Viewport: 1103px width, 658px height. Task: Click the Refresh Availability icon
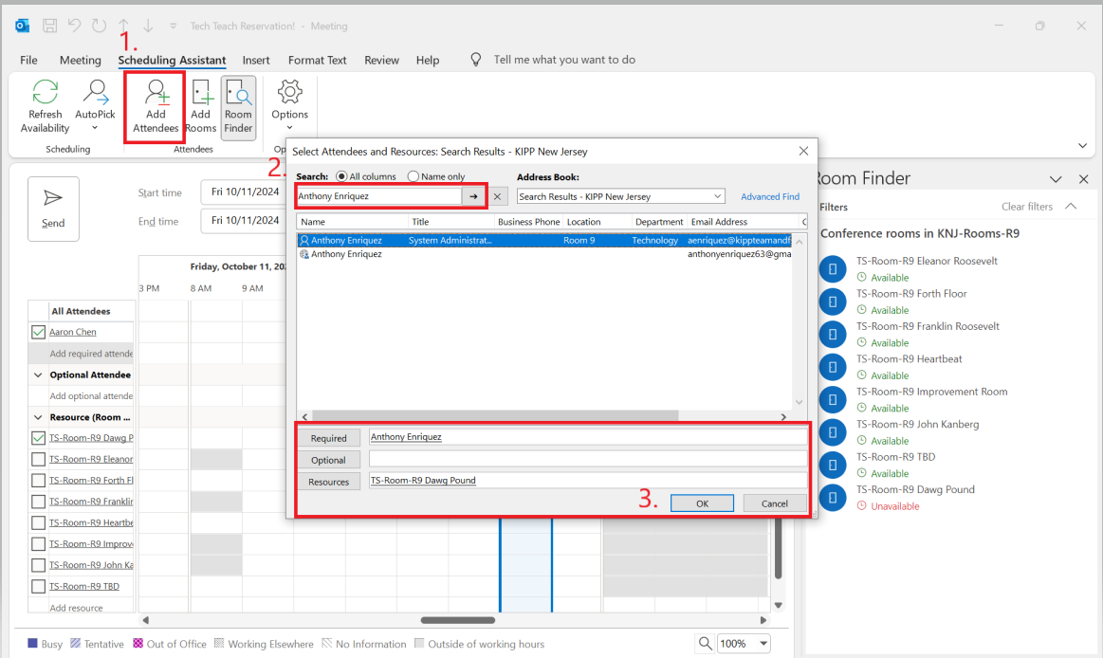tap(45, 93)
